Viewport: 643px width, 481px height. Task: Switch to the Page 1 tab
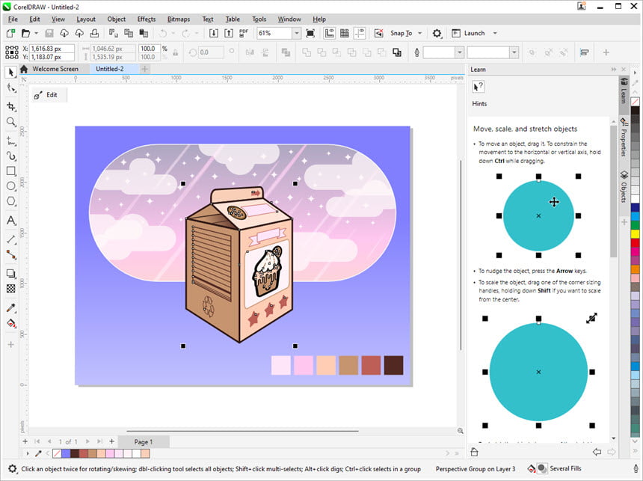point(144,441)
